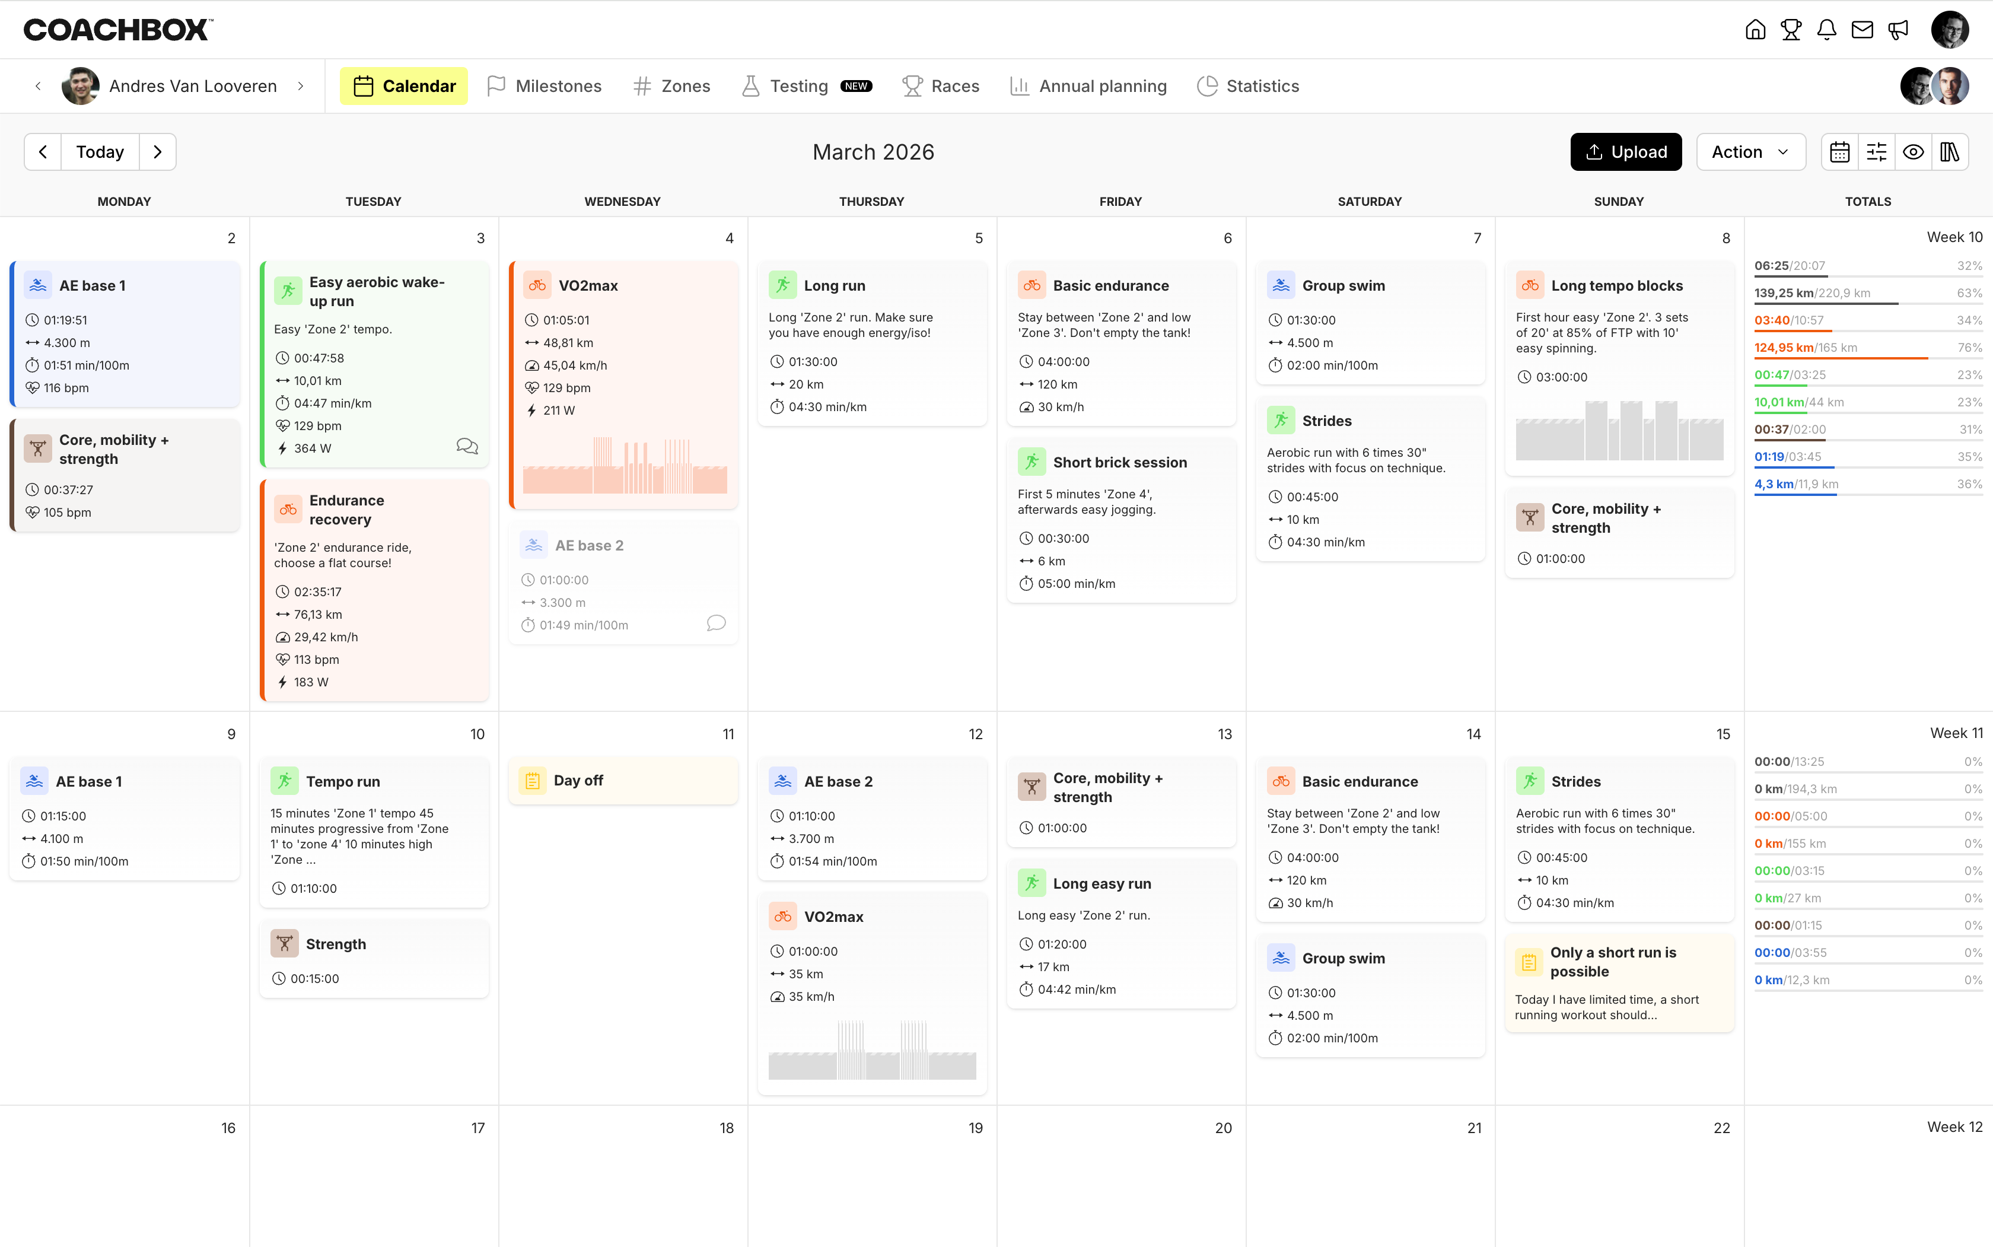
Task: Click the left chevron before the athlete avatar
Action: 39,86
